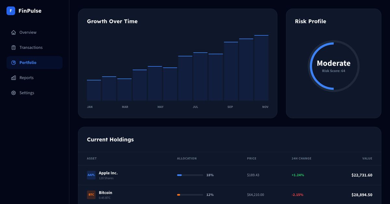This screenshot has height=204, width=390.
Task: Click the MAR axis label
Action: (125, 107)
